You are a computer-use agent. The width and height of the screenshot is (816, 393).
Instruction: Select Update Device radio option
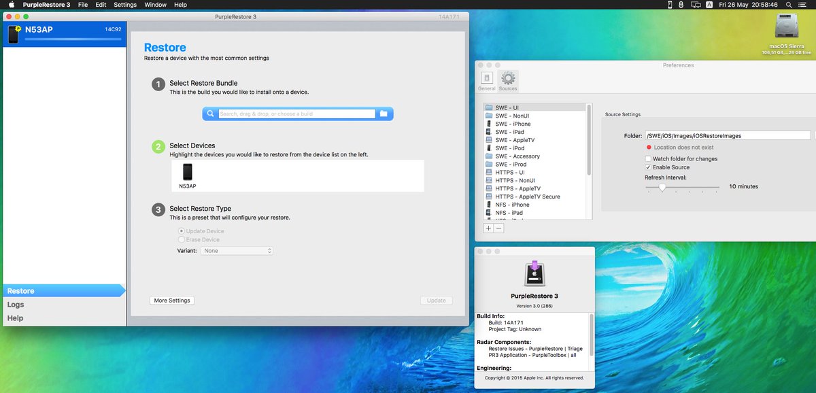(x=181, y=231)
